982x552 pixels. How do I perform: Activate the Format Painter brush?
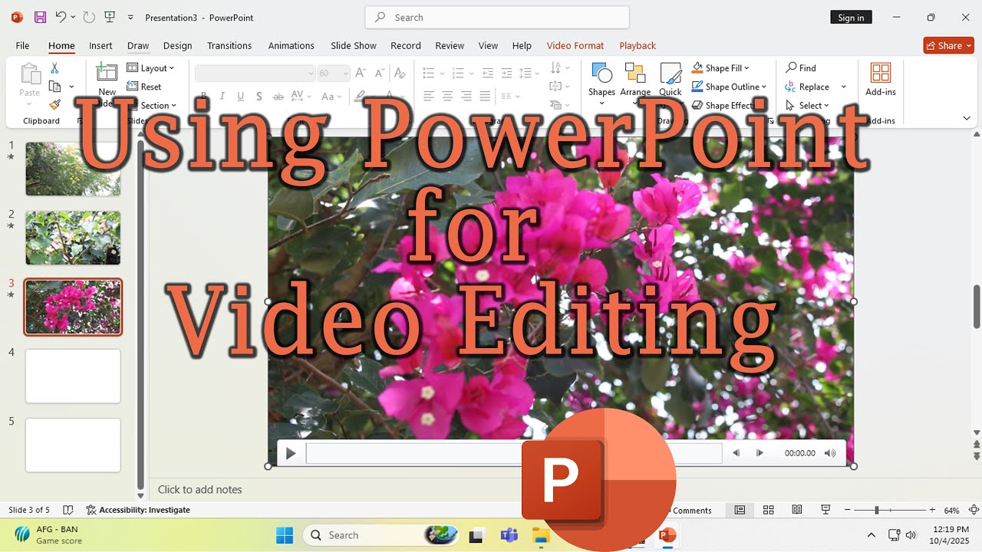[x=54, y=104]
